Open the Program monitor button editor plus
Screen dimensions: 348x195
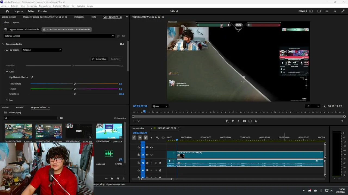(x=342, y=121)
